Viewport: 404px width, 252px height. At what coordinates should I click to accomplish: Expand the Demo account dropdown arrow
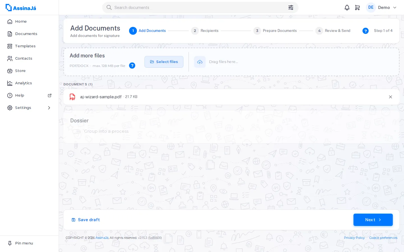[395, 8]
